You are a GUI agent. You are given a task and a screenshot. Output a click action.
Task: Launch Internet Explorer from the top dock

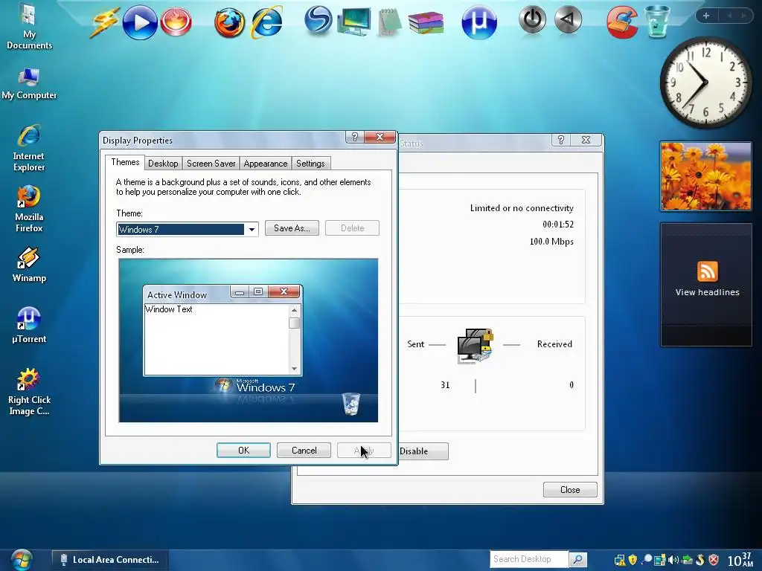pos(266,22)
